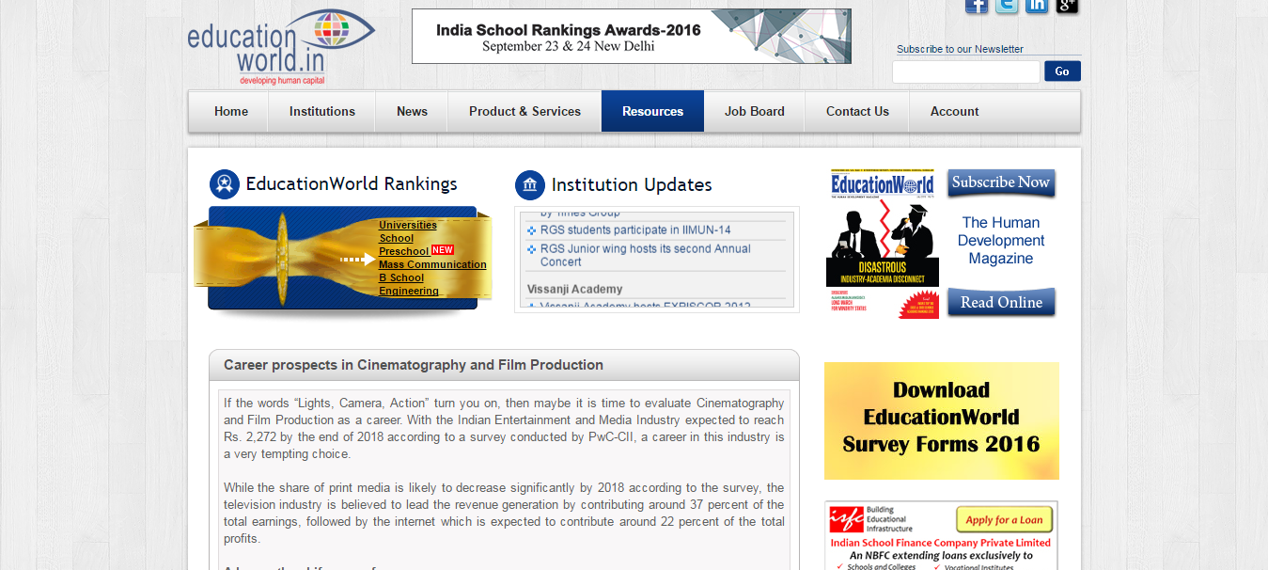Click the EducationWorld Rankings heading text
This screenshot has width=1268, height=570.
(x=352, y=183)
